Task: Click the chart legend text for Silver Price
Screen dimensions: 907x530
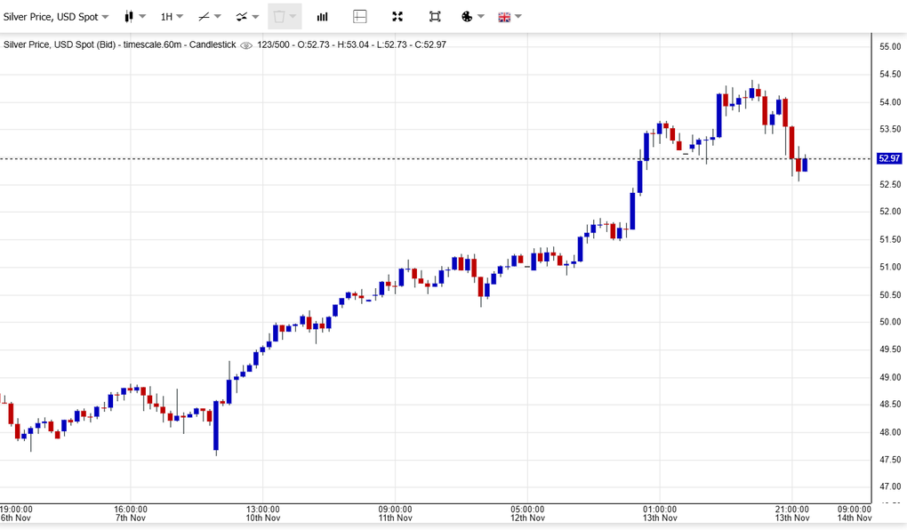Action: (119, 44)
